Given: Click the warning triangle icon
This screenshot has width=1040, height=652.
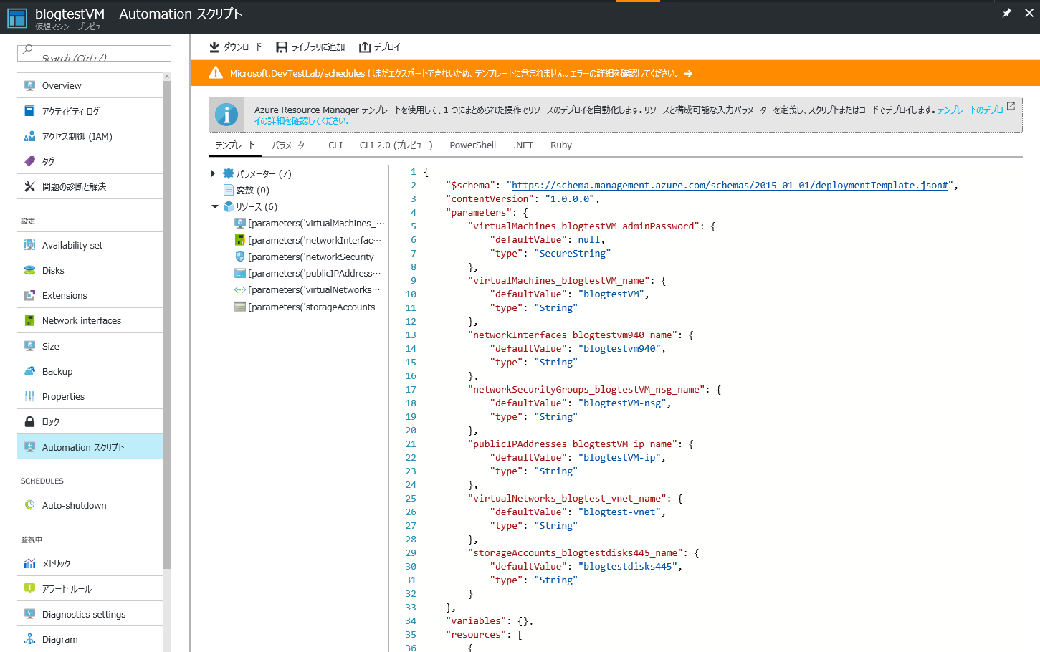Looking at the screenshot, I should pos(215,73).
